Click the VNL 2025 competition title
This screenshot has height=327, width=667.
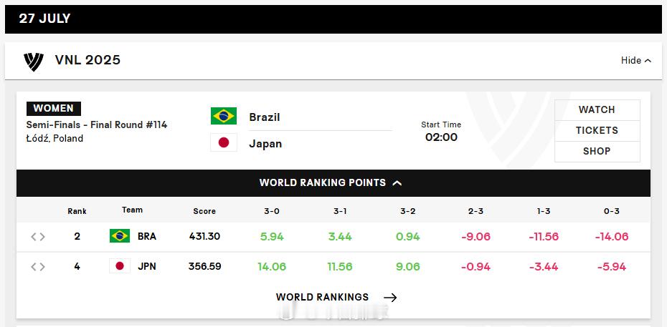87,60
